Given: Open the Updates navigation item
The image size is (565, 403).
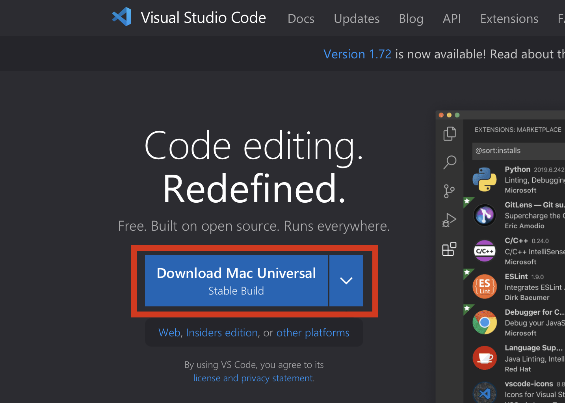Looking at the screenshot, I should [357, 19].
